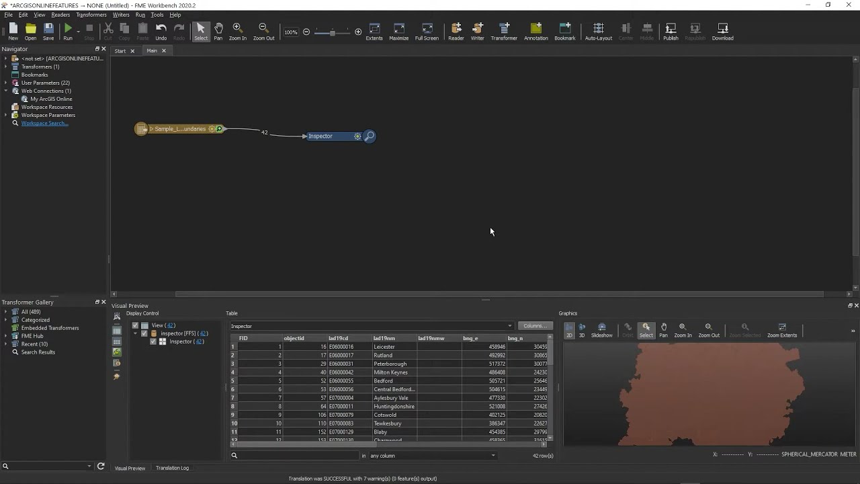Expand the All (489) transformer gallery group

coord(6,312)
